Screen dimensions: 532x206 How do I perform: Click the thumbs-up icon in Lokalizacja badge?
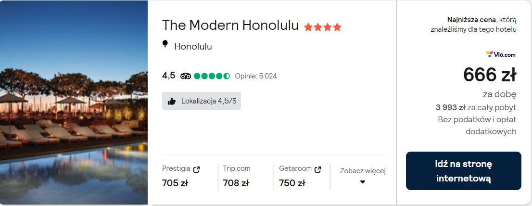coord(171,101)
